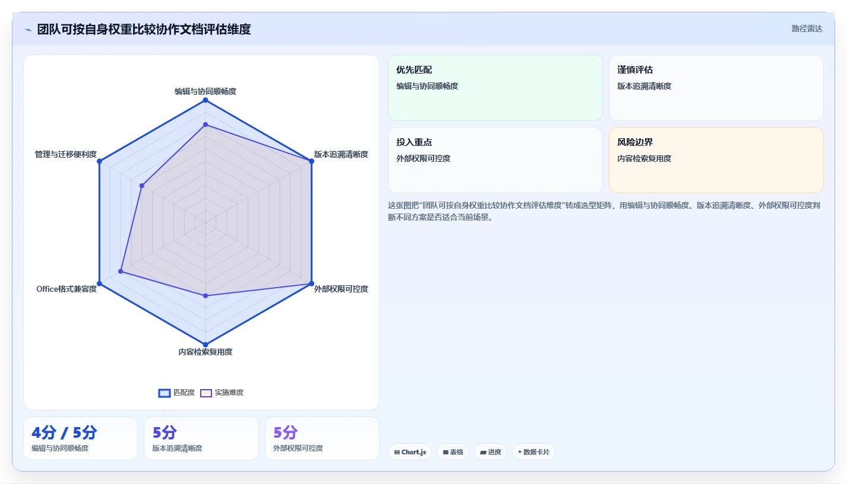Click 版本追溯清晰度 text in 谨慎评估 card
Screen dimensions: 847x484
click(x=644, y=86)
